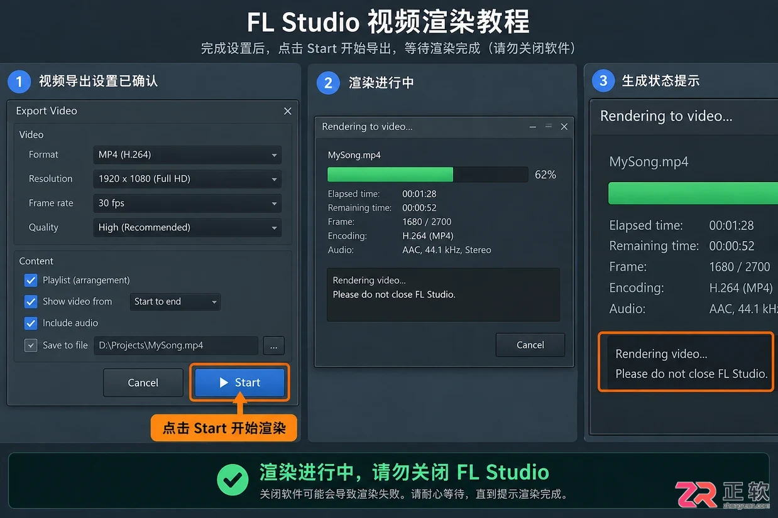
Task: Click MySong.mp4 filename in the middle render dialog
Action: [x=354, y=155]
